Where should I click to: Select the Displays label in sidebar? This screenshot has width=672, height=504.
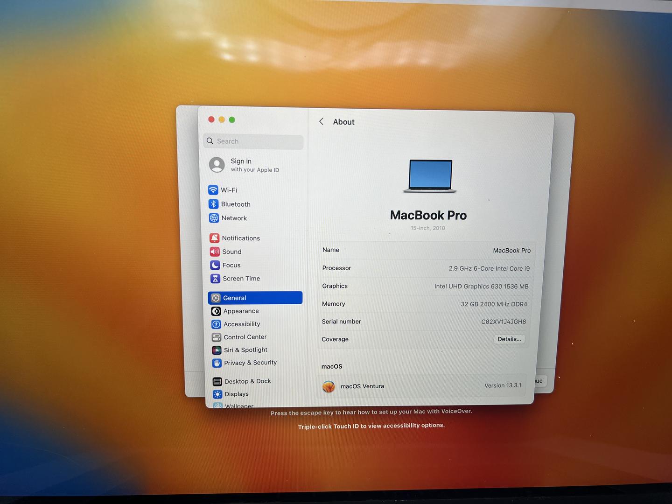(x=237, y=394)
